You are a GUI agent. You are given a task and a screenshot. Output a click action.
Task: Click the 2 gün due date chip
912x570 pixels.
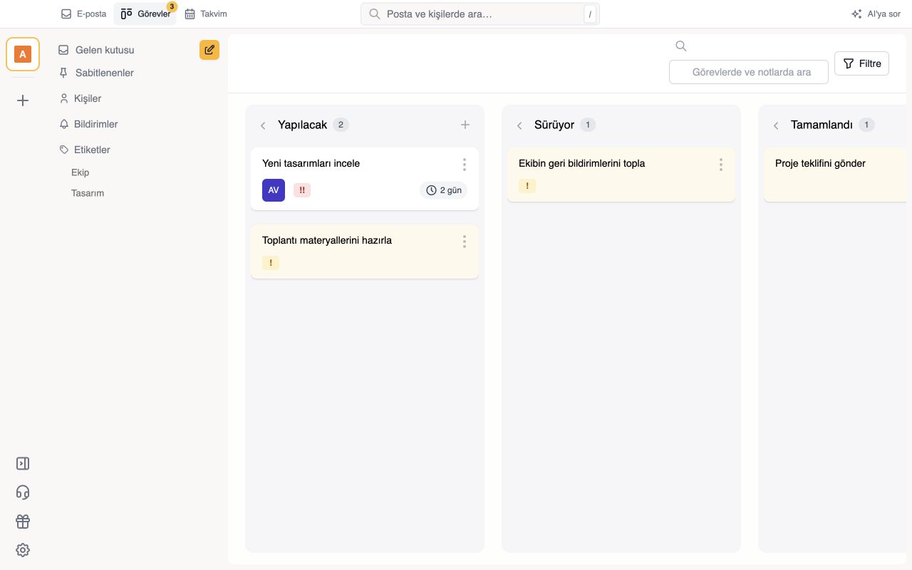point(444,190)
